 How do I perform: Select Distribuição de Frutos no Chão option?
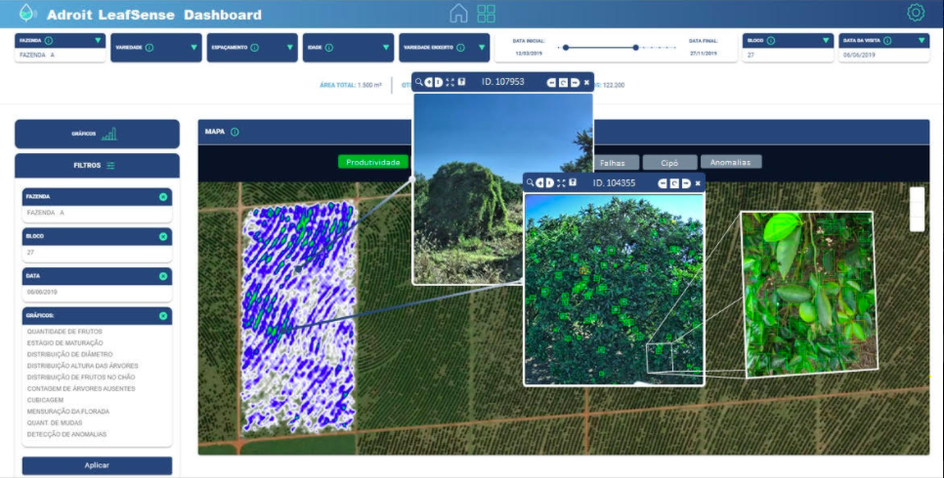coord(81,377)
